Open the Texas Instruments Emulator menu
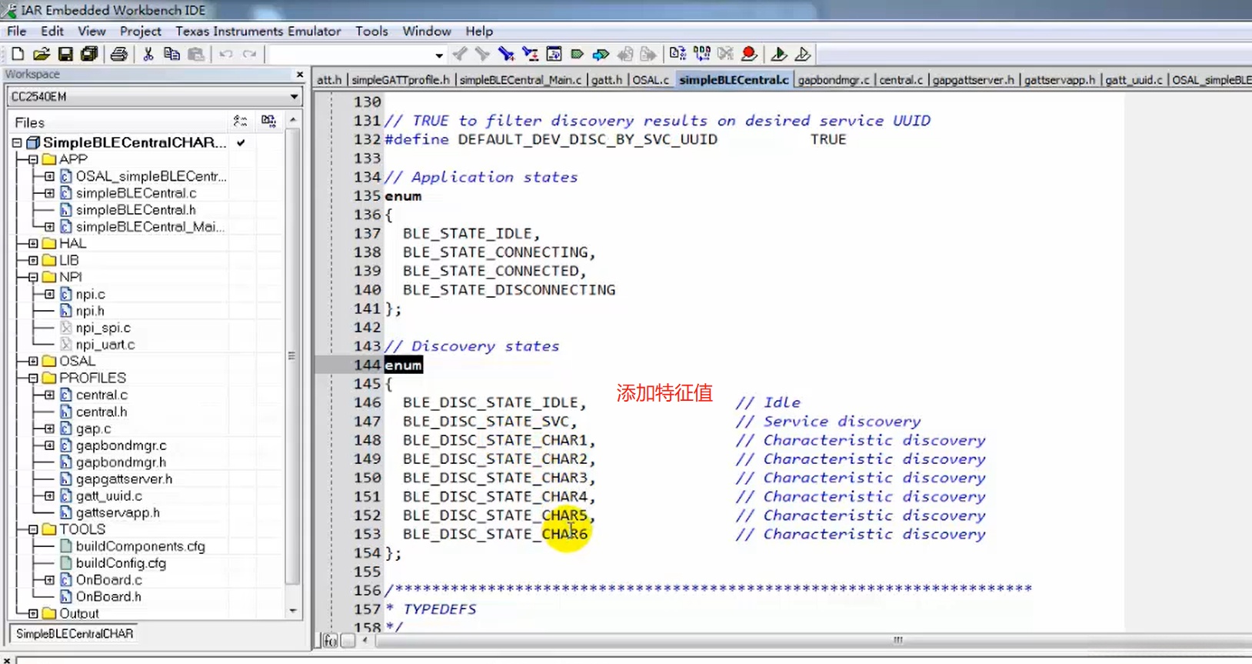Screen dimensions: 1252x664 (258, 32)
